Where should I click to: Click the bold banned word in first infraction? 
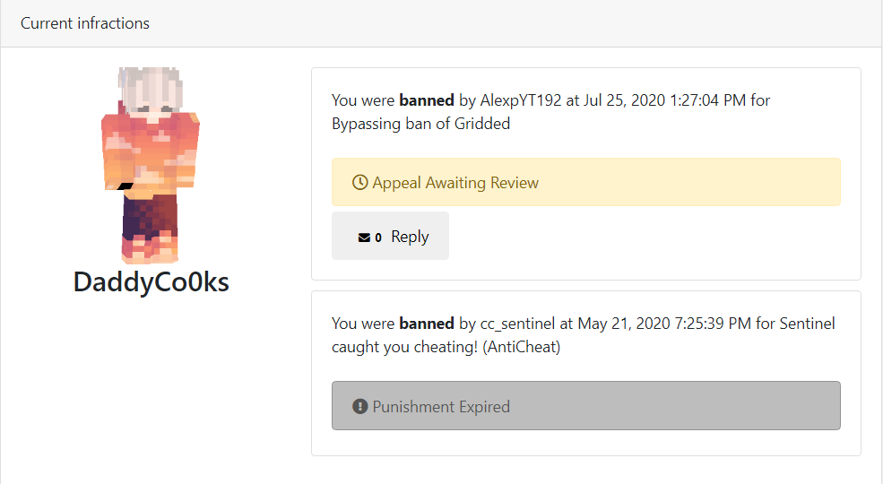[427, 100]
